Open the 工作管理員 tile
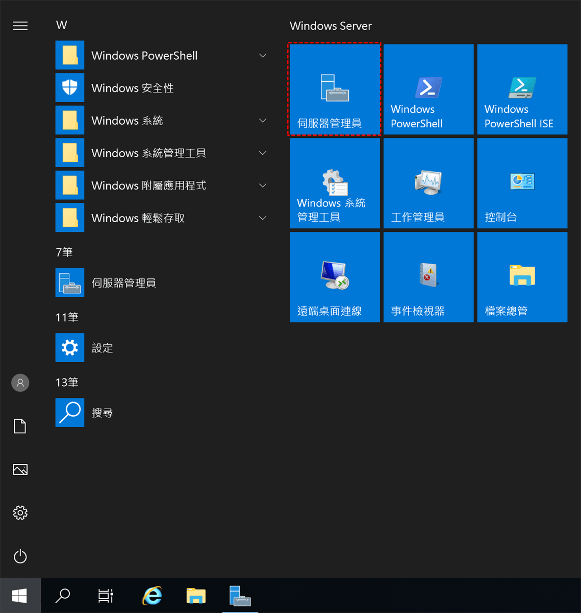This screenshot has width=581, height=613. tap(428, 183)
